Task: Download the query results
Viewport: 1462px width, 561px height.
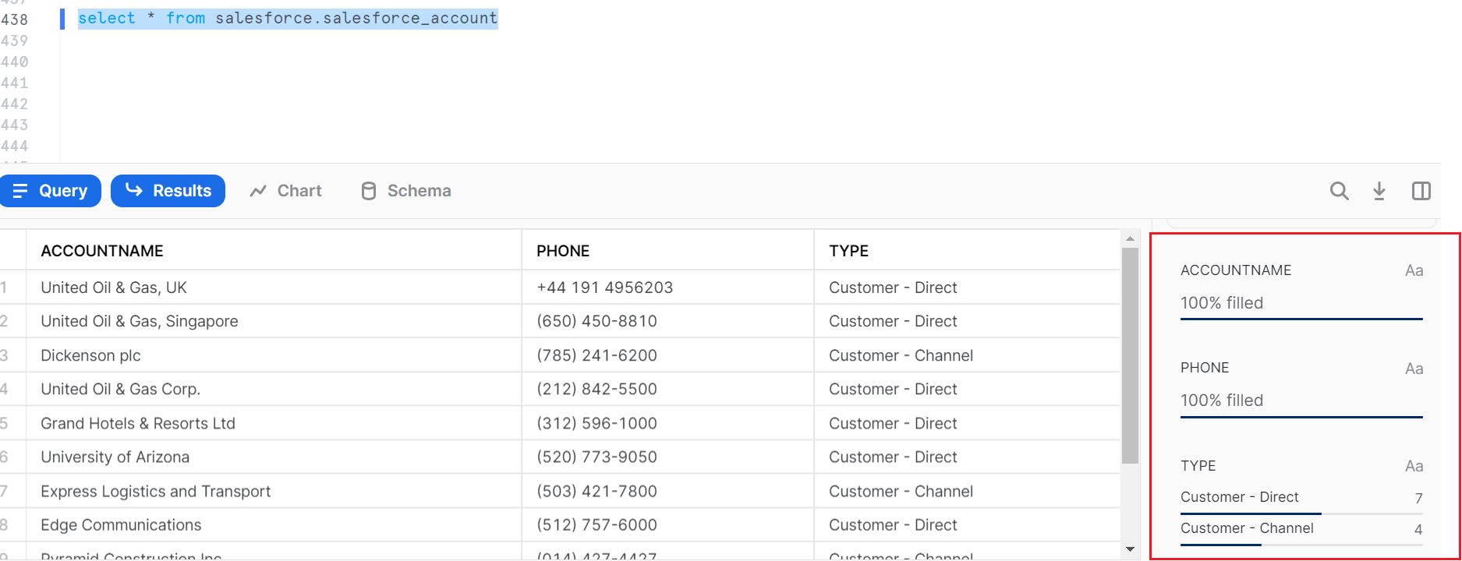Action: point(1379,191)
